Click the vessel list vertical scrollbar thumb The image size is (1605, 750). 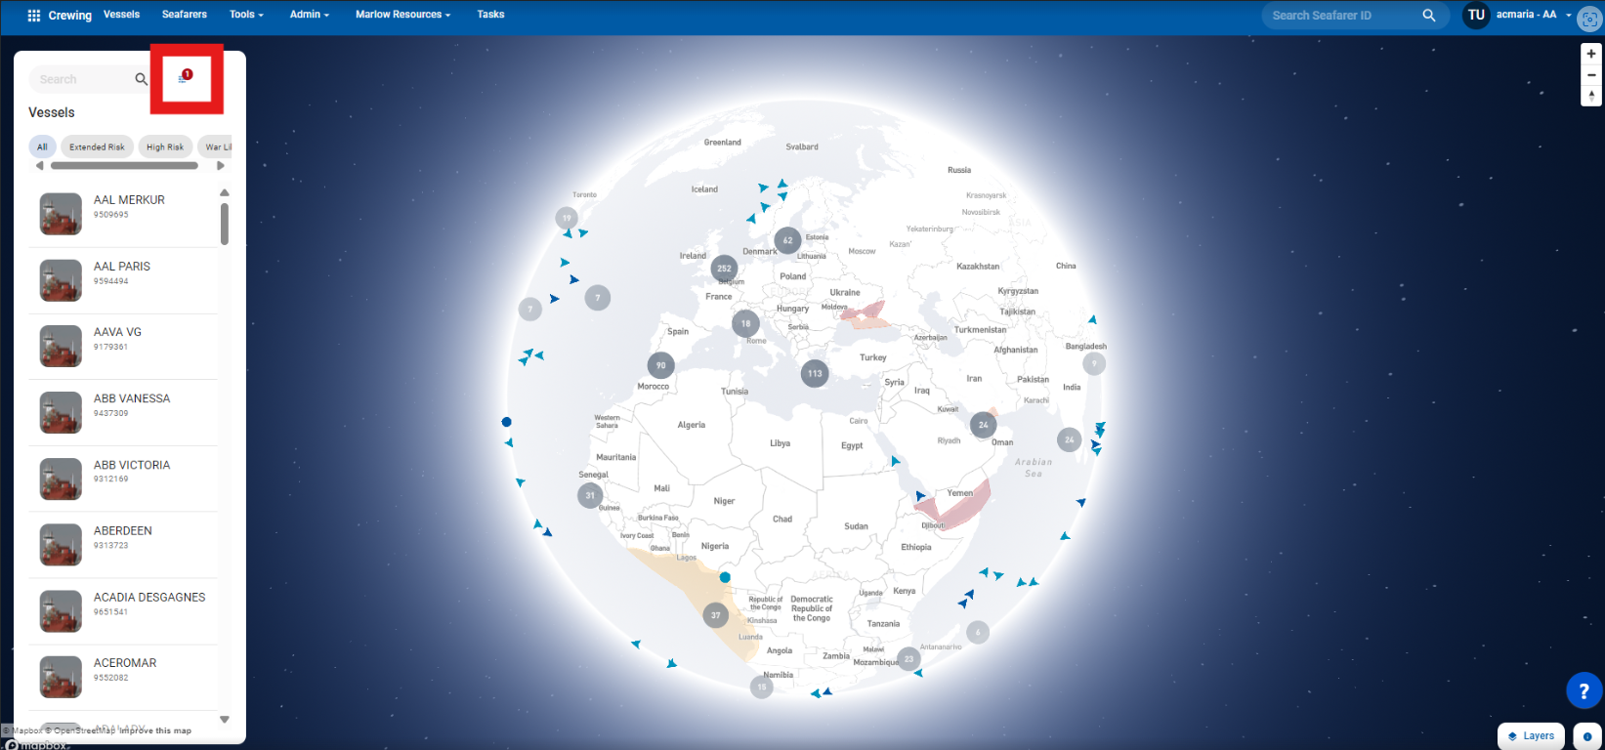coord(225,224)
